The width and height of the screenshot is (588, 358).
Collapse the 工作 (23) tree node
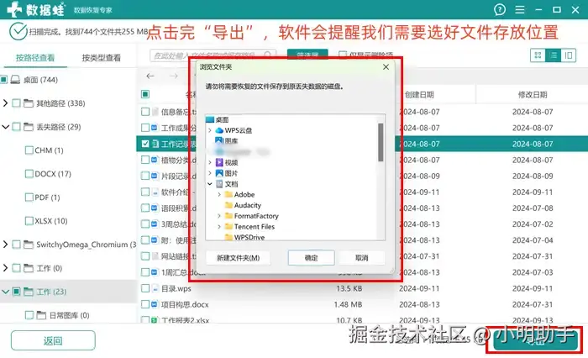5,292
